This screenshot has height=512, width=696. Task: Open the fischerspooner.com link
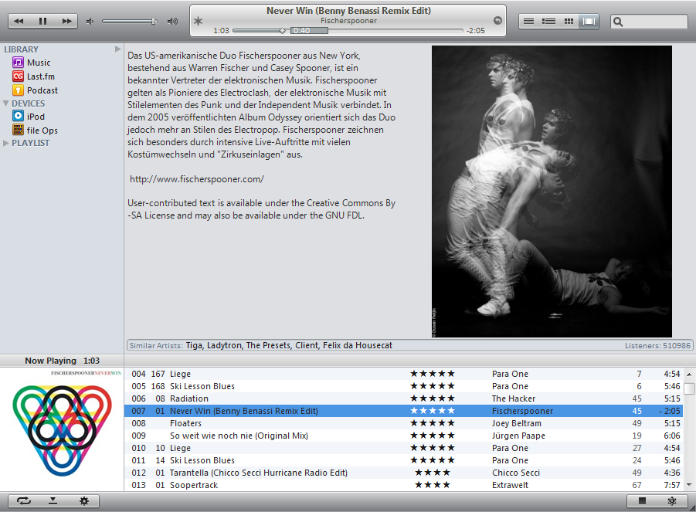[x=197, y=179]
